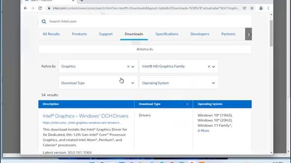
Task: Click the intel-graphics-windows-dch-drivers URL
Action: tap(82, 123)
